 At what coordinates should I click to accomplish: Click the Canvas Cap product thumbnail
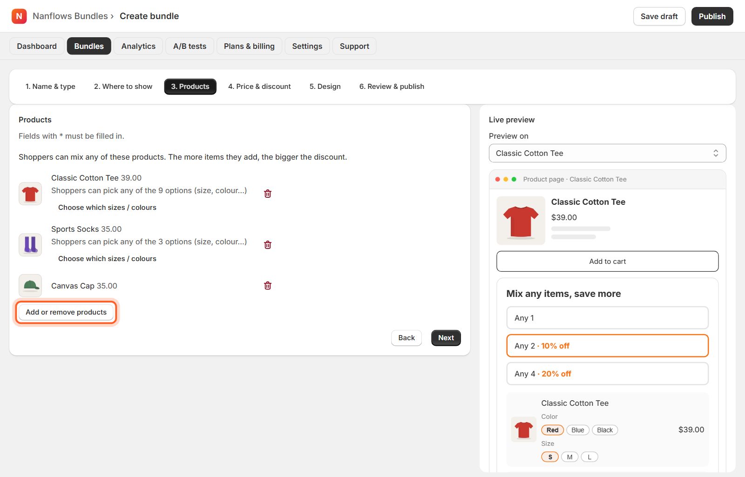(x=30, y=286)
